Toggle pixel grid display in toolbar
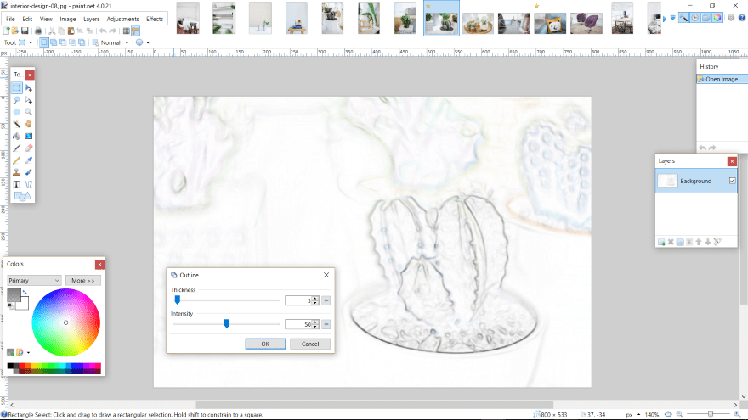Image resolution: width=748 pixels, height=420 pixels. point(127,31)
